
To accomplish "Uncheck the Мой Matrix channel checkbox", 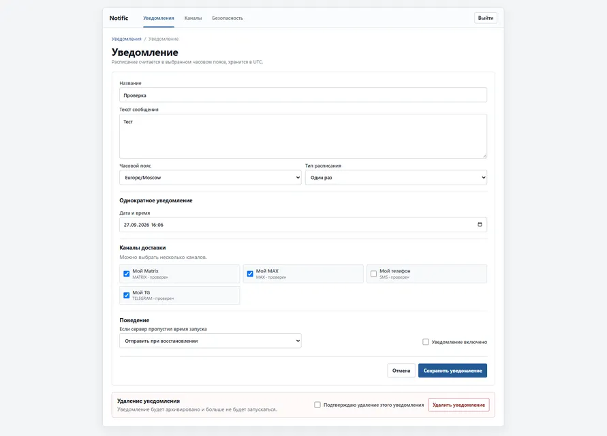I will pyautogui.click(x=127, y=274).
